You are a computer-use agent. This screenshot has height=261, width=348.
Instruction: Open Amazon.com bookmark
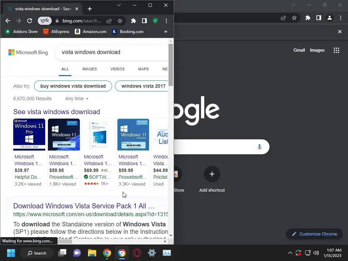tap(90, 32)
